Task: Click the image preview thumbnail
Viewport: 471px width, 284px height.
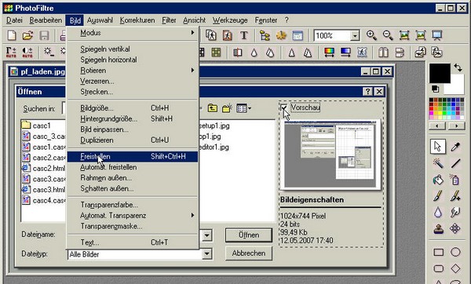Action: tap(330, 155)
